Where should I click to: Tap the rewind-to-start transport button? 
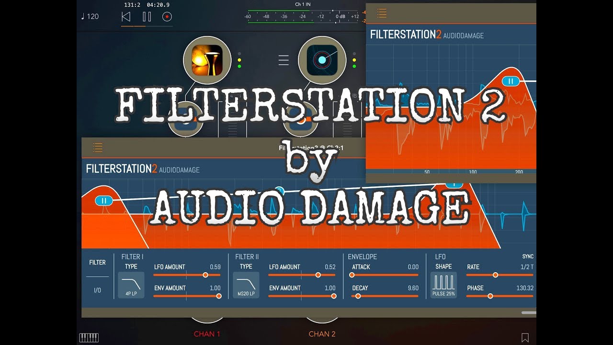point(126,17)
